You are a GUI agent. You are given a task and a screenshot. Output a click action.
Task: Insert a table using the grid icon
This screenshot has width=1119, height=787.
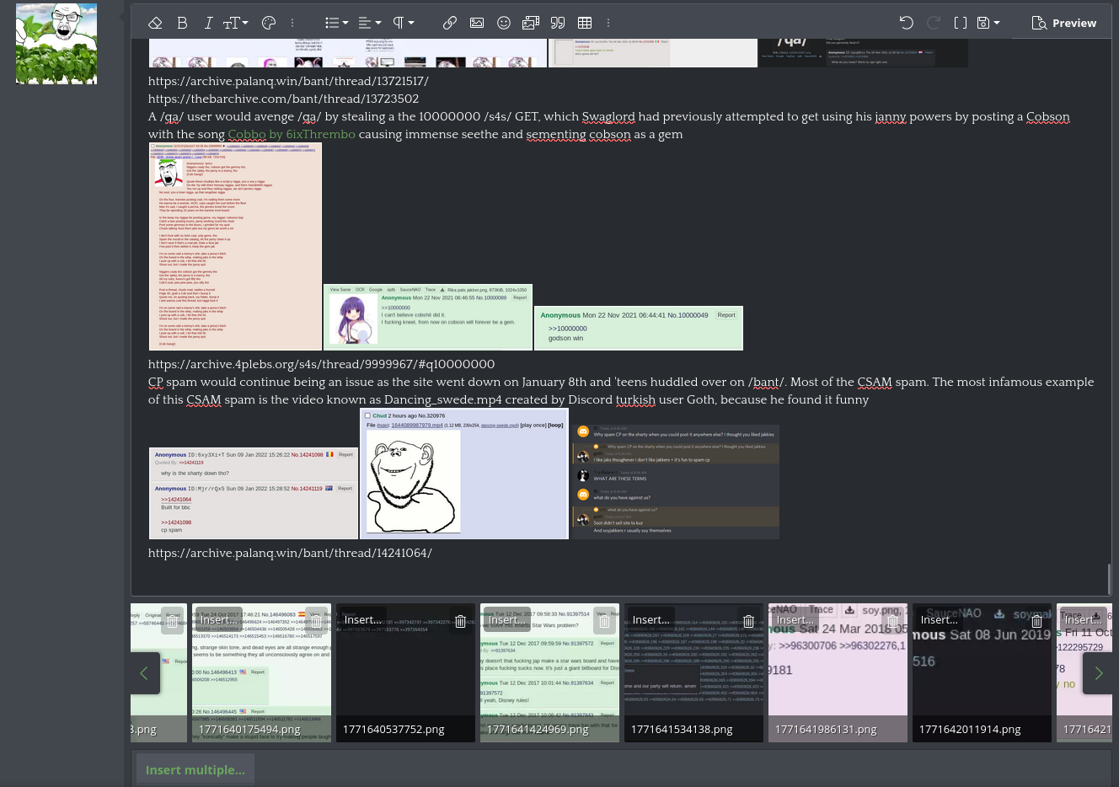[585, 23]
